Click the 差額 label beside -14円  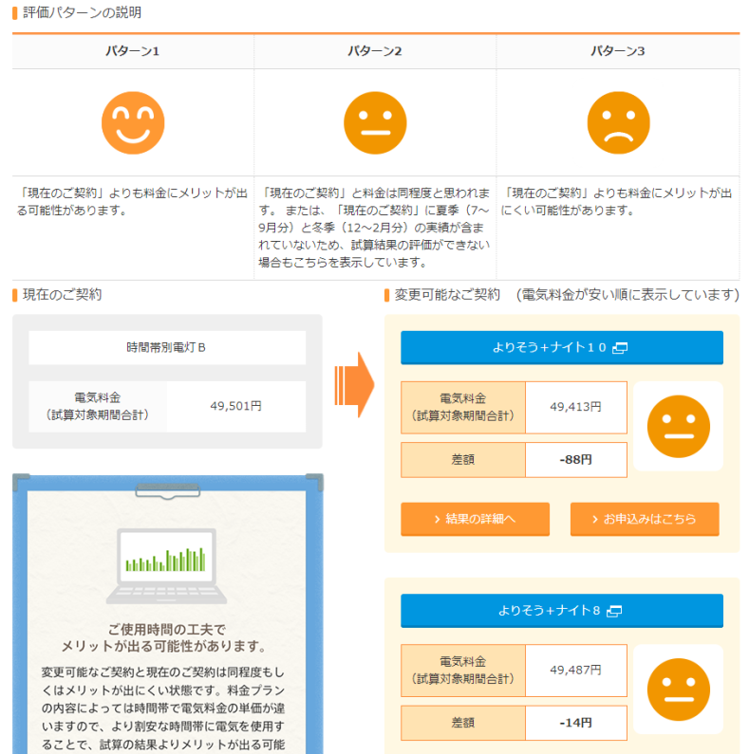coord(462,723)
